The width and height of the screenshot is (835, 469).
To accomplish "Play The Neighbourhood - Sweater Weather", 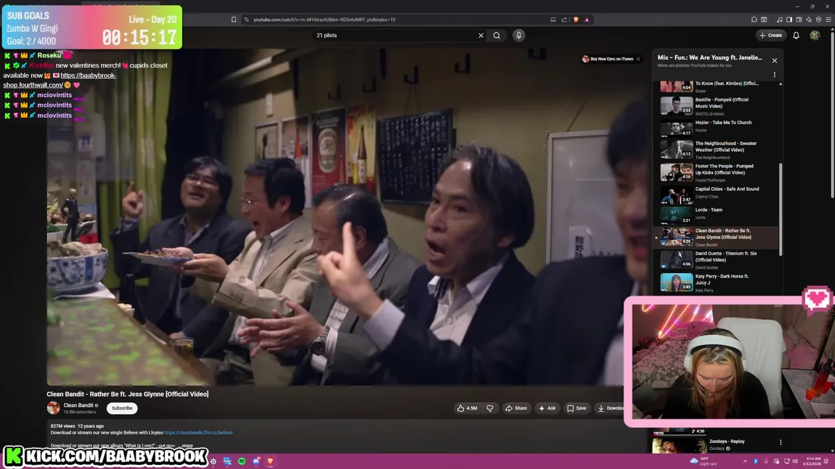I will coord(718,149).
